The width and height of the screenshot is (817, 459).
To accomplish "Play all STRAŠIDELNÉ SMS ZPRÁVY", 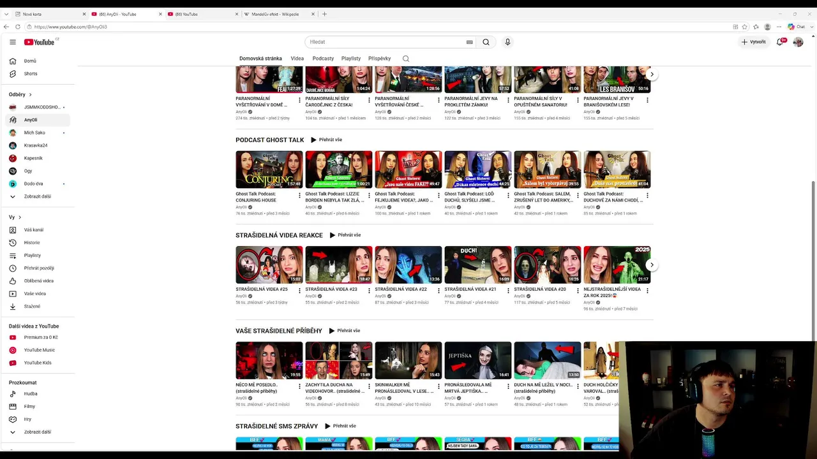I will [x=340, y=426].
